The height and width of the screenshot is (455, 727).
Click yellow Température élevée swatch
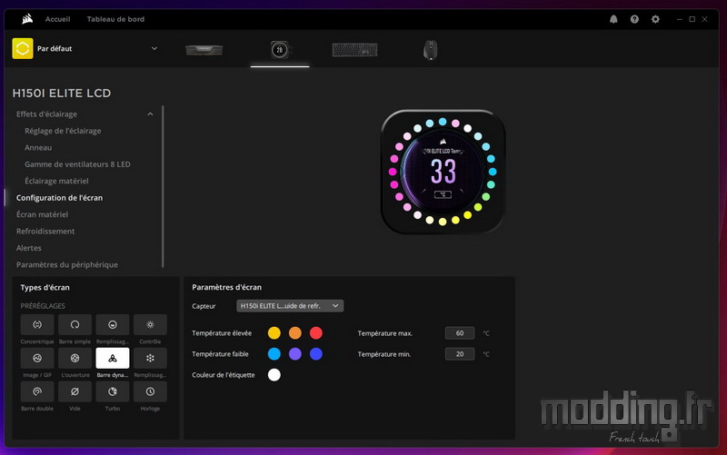(274, 332)
